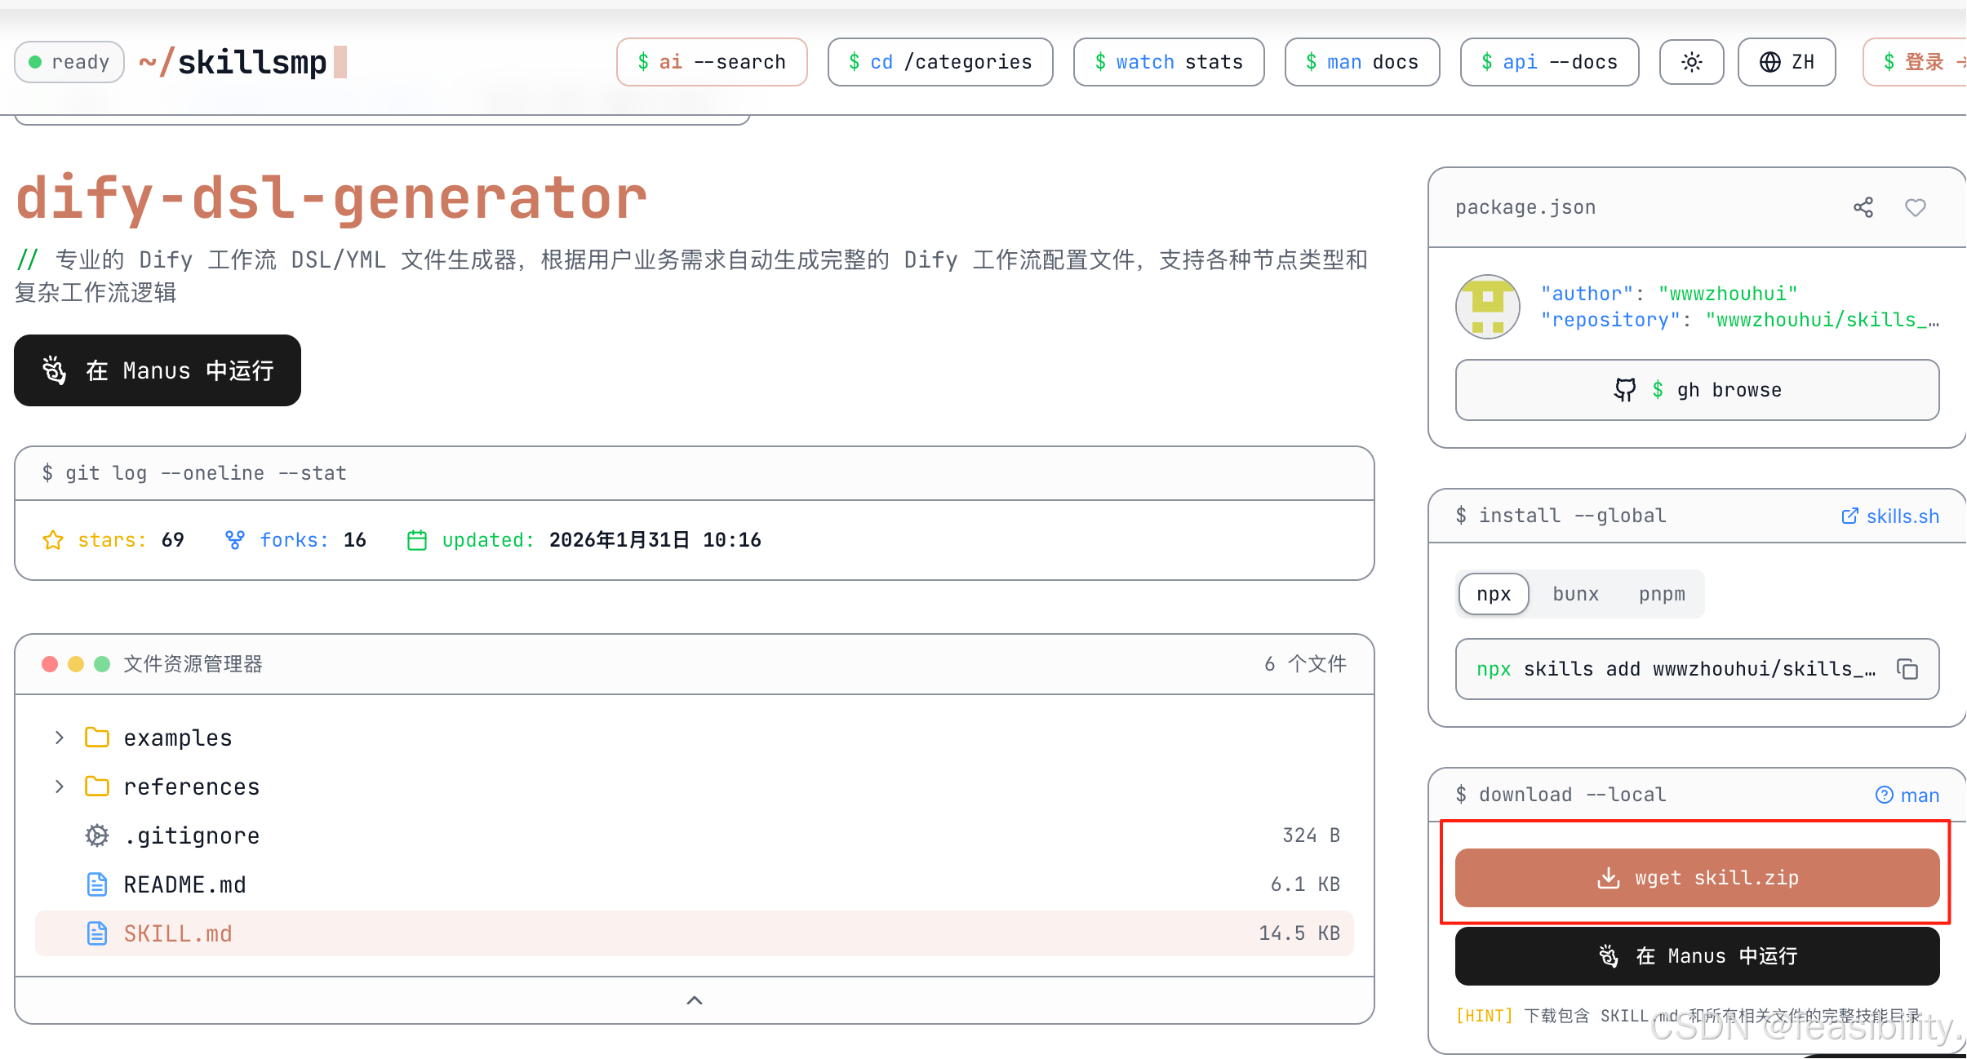Switch to the npx tab
The height and width of the screenshot is (1059, 1967).
[x=1493, y=594]
